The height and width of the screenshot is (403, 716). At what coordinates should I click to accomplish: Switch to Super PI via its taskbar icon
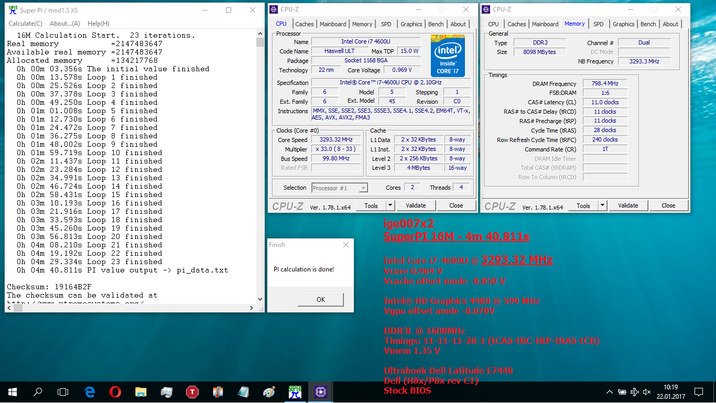(x=295, y=391)
